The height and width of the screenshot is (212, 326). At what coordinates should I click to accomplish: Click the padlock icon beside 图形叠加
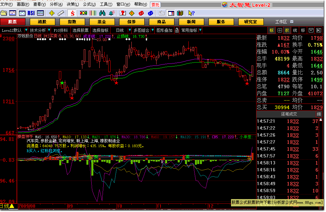[177, 30]
